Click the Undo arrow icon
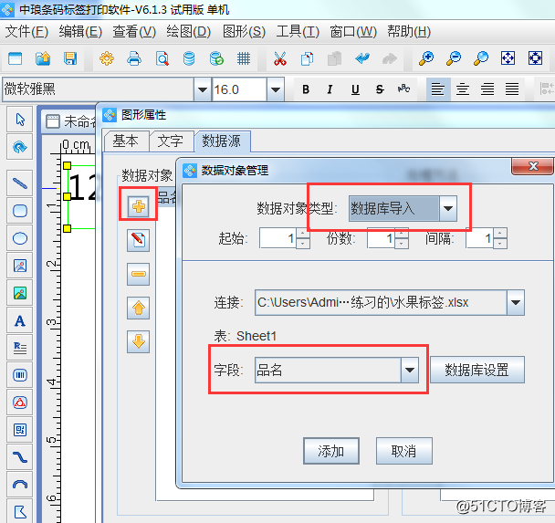 [362, 58]
